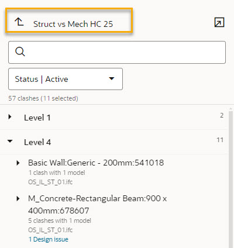
Task: Expand Basic Wall:Generic - 200mm:541018 item
Action: tap(18, 163)
